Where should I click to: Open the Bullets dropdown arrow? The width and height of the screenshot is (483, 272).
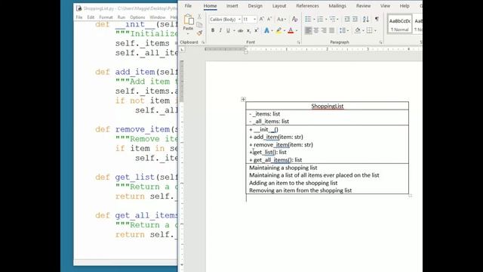[314, 20]
